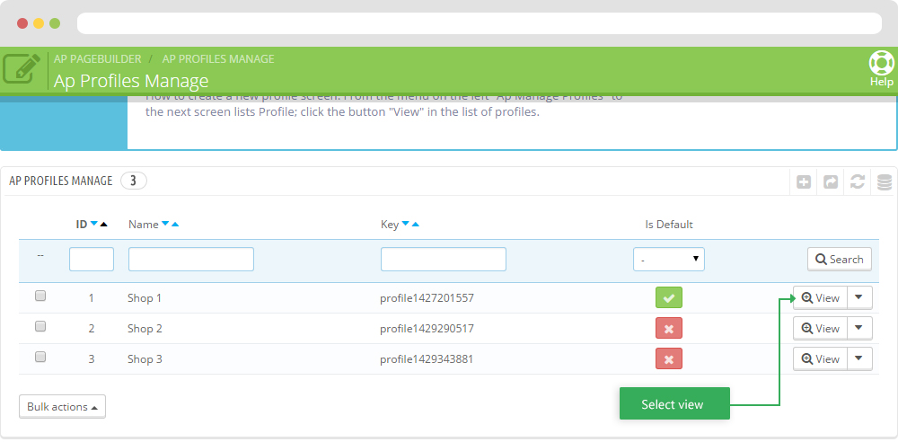
Task: Click the Help lifebuoy icon
Action: click(x=881, y=63)
